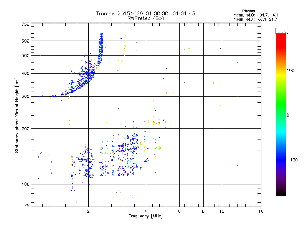Click y-axis tick label "500"
307x230 pixels.
click(x=25, y=56)
